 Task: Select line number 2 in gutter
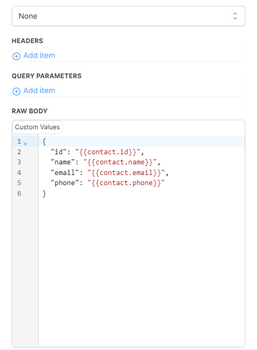click(x=19, y=152)
